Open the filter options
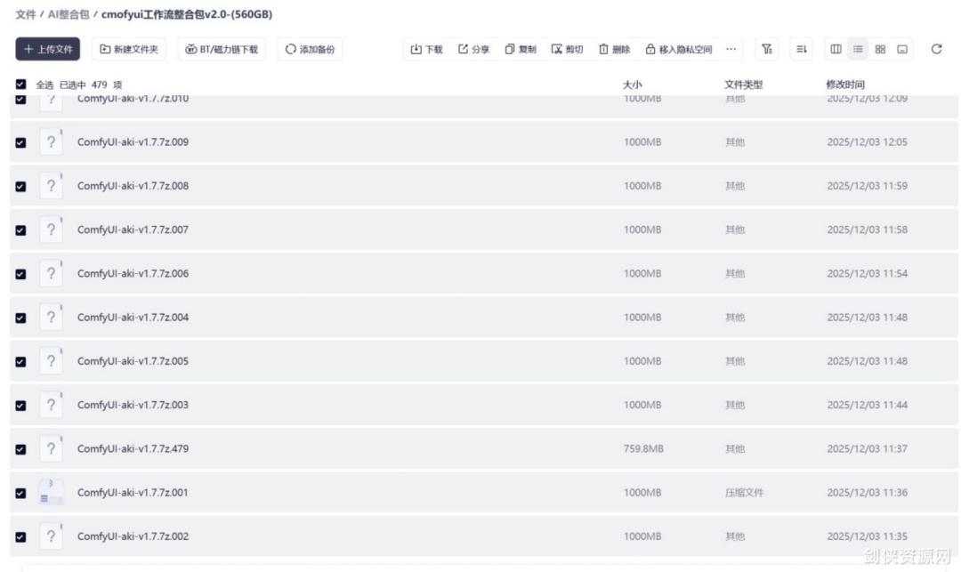The width and height of the screenshot is (961, 572). tap(767, 50)
